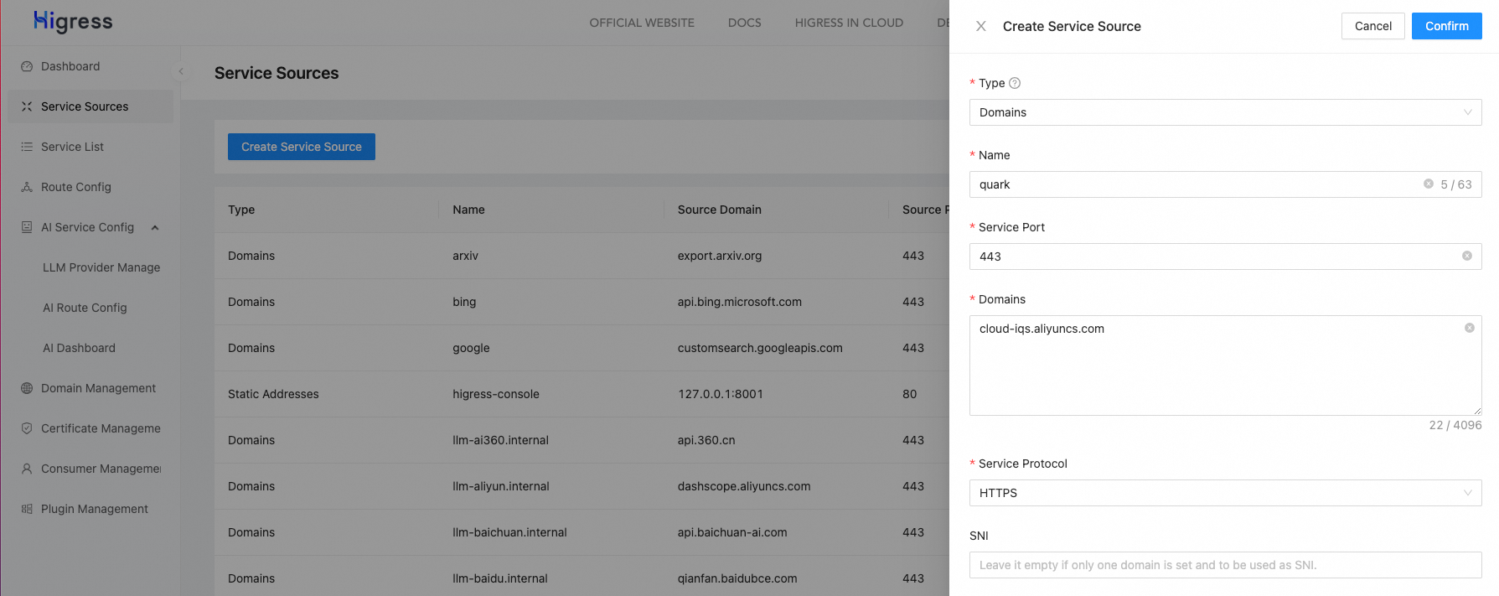Click the help icon next to Type

tap(1015, 83)
